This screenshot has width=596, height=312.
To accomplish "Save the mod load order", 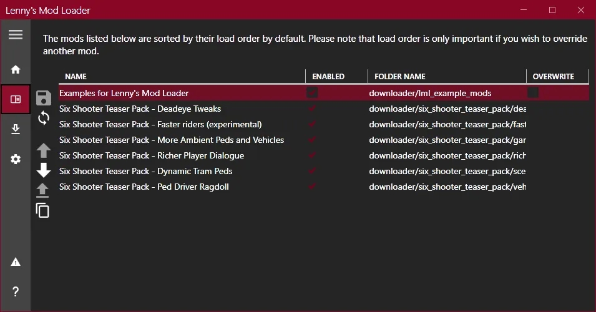I will (x=43, y=98).
